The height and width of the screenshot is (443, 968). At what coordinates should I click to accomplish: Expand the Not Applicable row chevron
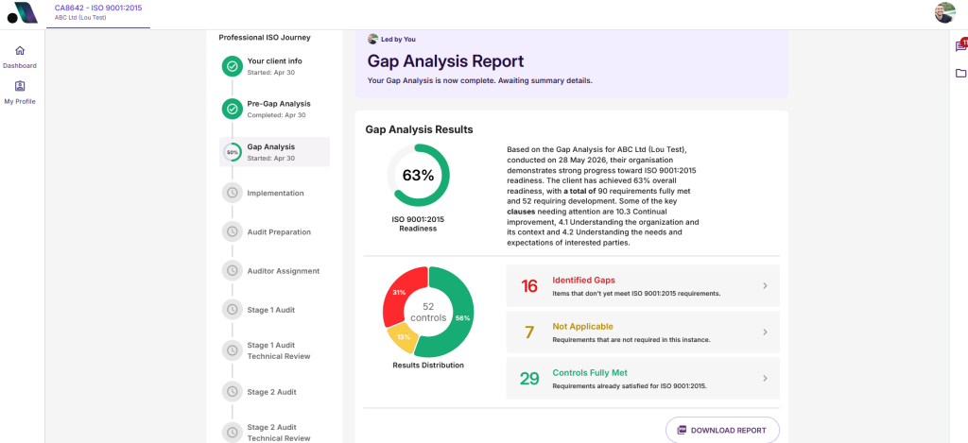pyautogui.click(x=765, y=332)
